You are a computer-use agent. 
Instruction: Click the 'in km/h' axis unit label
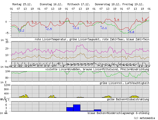5,67
